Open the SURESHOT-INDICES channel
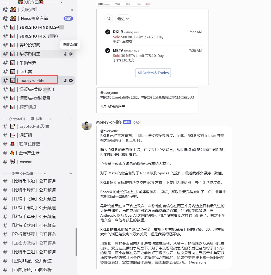This screenshot has height=275, width=271. click(x=38, y=27)
